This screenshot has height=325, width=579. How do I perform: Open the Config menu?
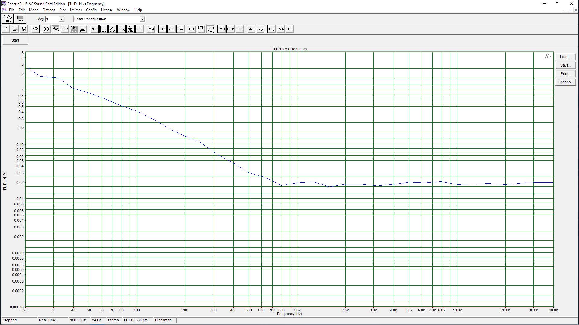point(91,10)
